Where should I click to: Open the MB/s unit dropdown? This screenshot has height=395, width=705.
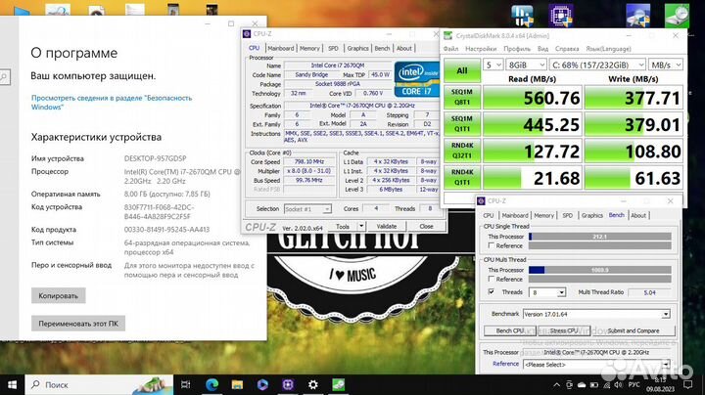click(x=666, y=66)
